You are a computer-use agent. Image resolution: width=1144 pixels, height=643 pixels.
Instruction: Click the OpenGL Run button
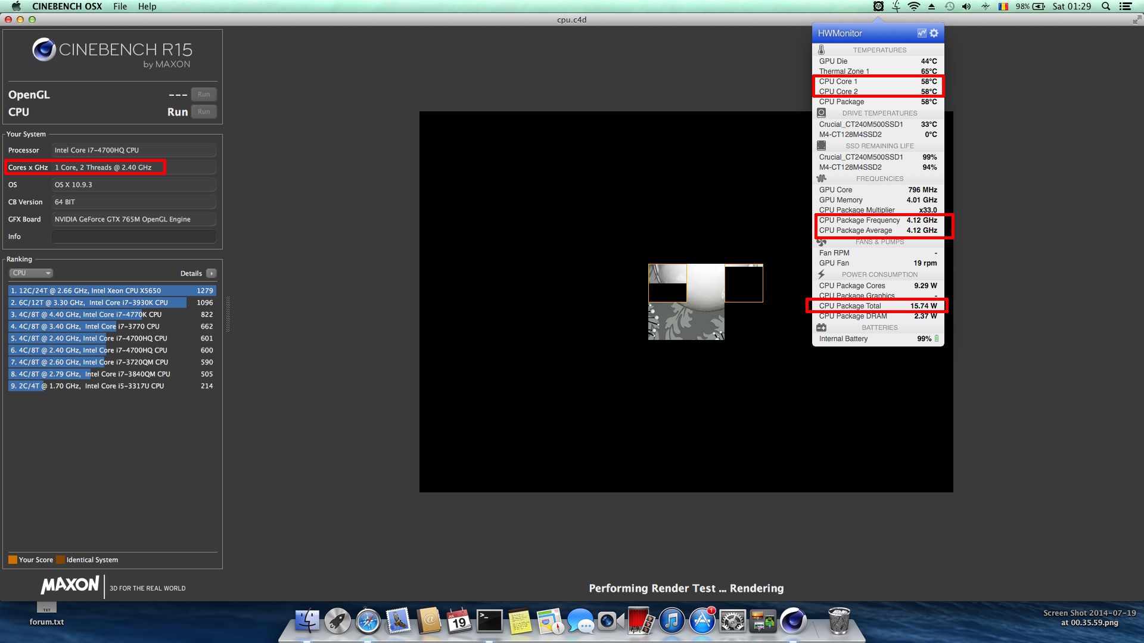204,95
